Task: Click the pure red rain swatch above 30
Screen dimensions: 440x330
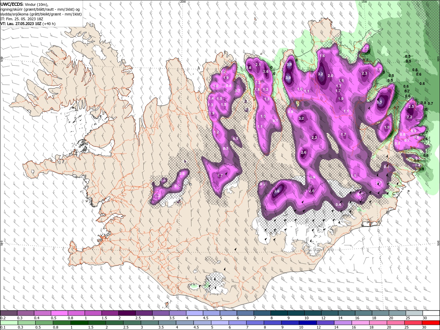Action: click(431, 323)
